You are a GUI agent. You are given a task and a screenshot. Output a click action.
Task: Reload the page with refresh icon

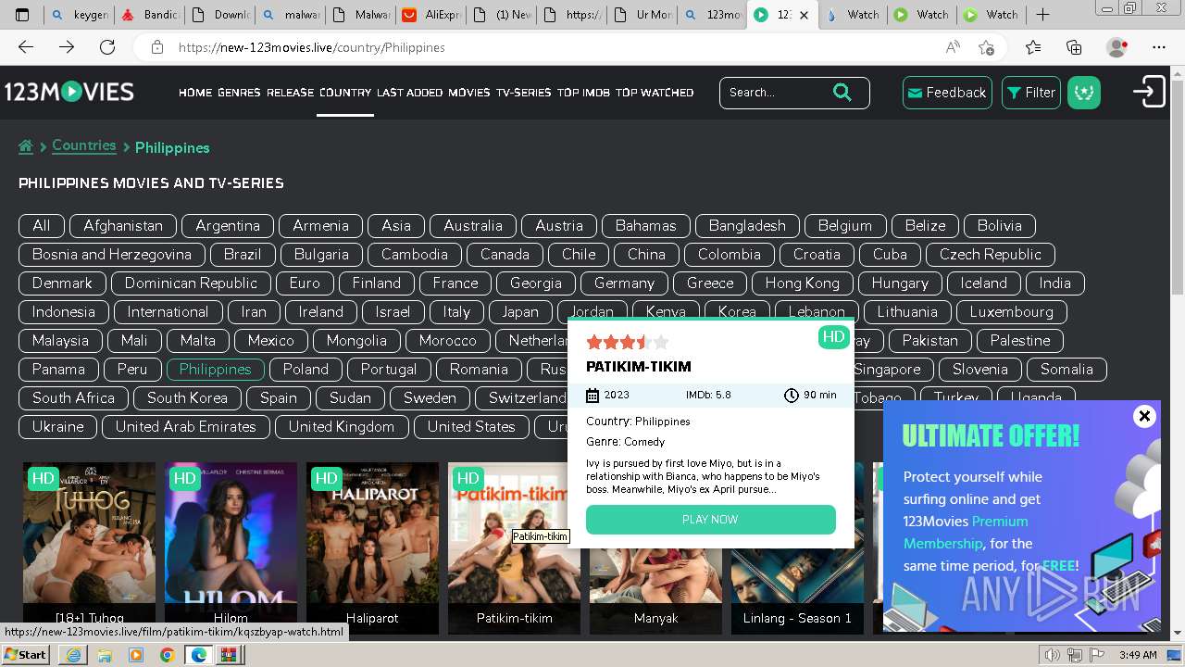[107, 47]
